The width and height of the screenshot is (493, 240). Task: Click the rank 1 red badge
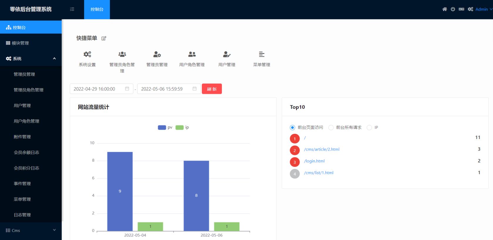[295, 139]
